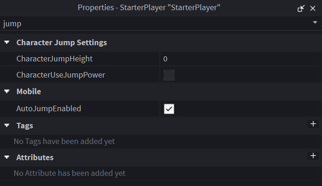This screenshot has width=322, height=186.
Task: Open the filter history dropdown arrow
Action: [x=315, y=23]
